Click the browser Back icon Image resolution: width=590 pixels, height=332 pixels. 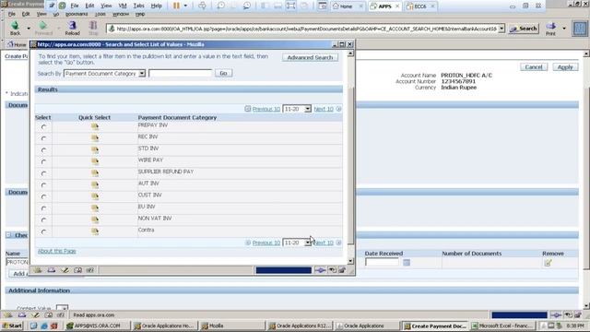[15, 26]
